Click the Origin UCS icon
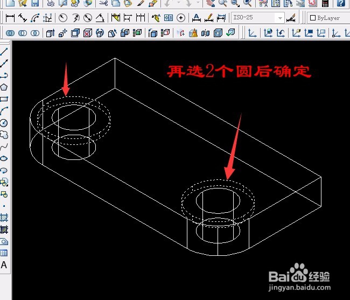Viewport: 350px width, 300px height. pyautogui.click(x=336, y=33)
